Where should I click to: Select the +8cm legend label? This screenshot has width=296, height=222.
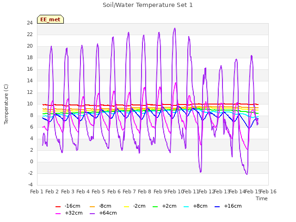pos(200,206)
